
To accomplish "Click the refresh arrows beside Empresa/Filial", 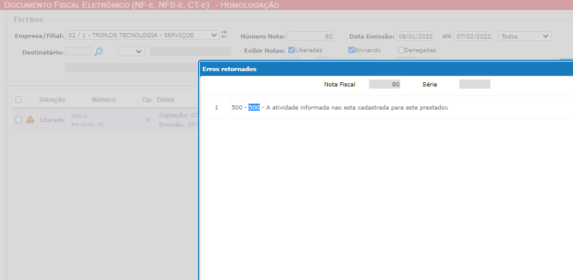I will tap(224, 35).
